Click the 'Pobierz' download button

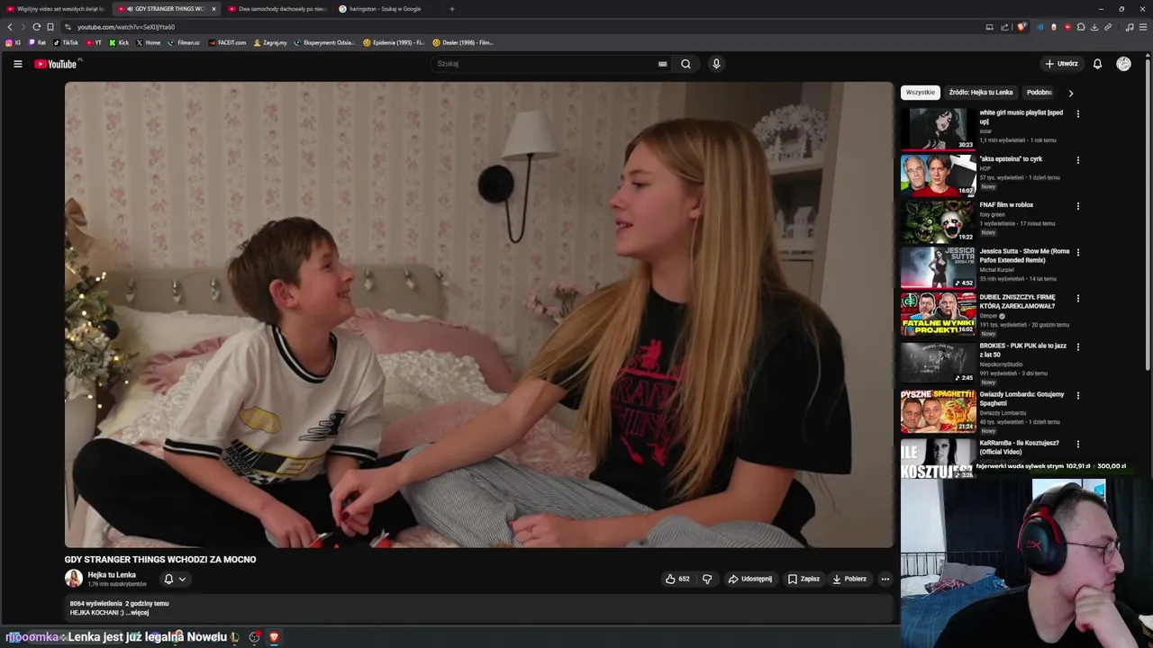point(849,579)
